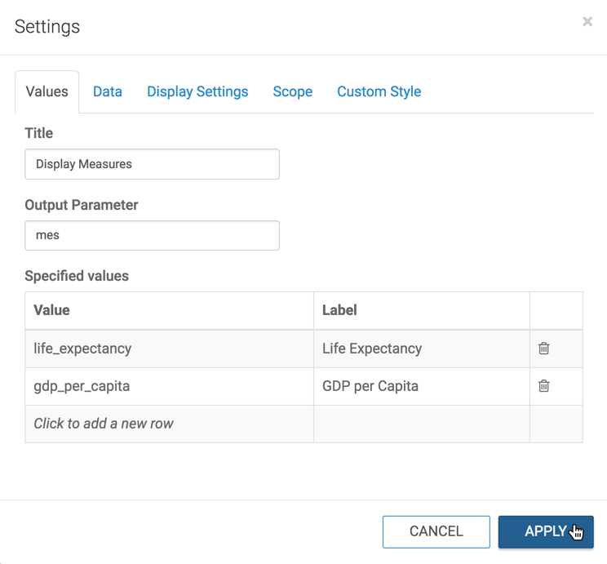Close the Settings dialog with X
607x564 pixels.
pos(587,22)
